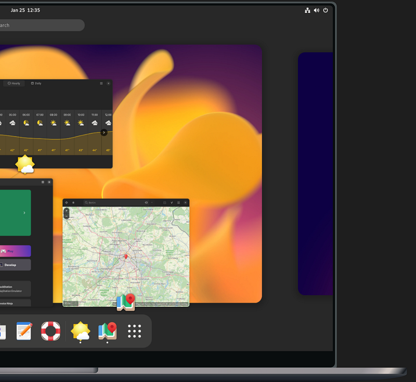Click the second round header icon in Maps

tap(73, 203)
